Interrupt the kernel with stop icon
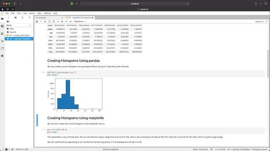The image size is (270, 151). [62, 21]
